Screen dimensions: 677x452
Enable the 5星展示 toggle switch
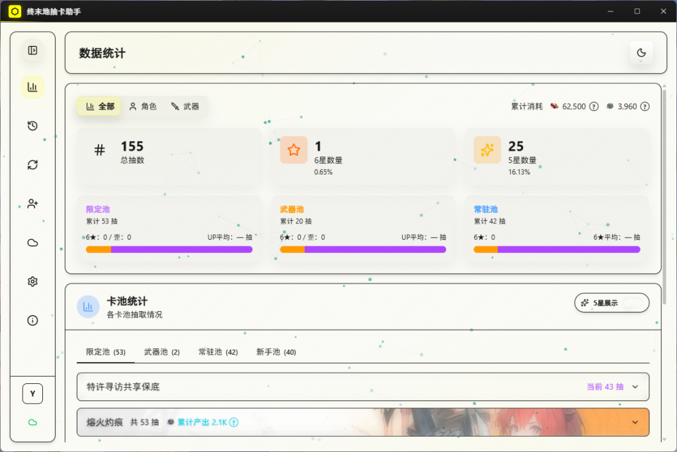pyautogui.click(x=633, y=303)
